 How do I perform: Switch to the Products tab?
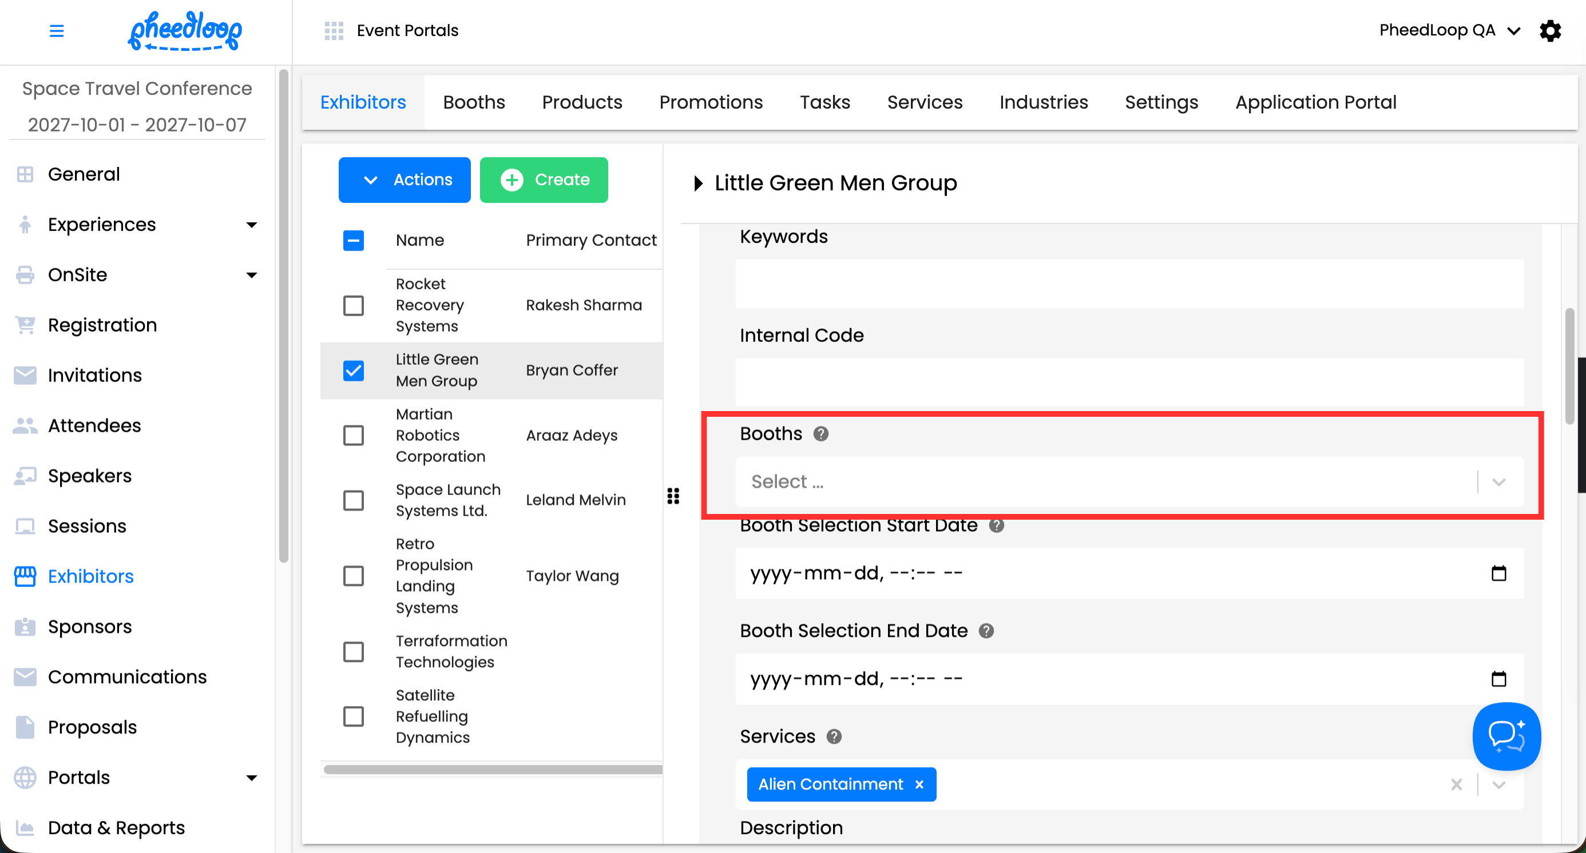[582, 102]
